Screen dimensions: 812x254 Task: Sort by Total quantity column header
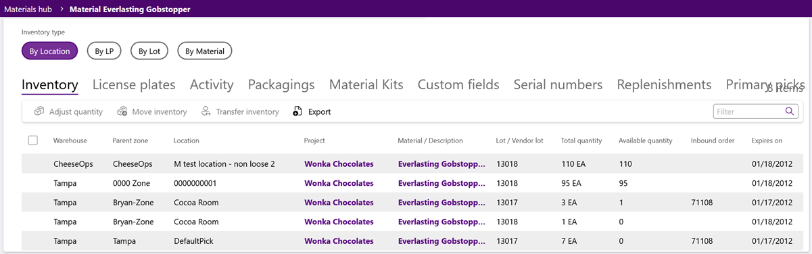[581, 141]
